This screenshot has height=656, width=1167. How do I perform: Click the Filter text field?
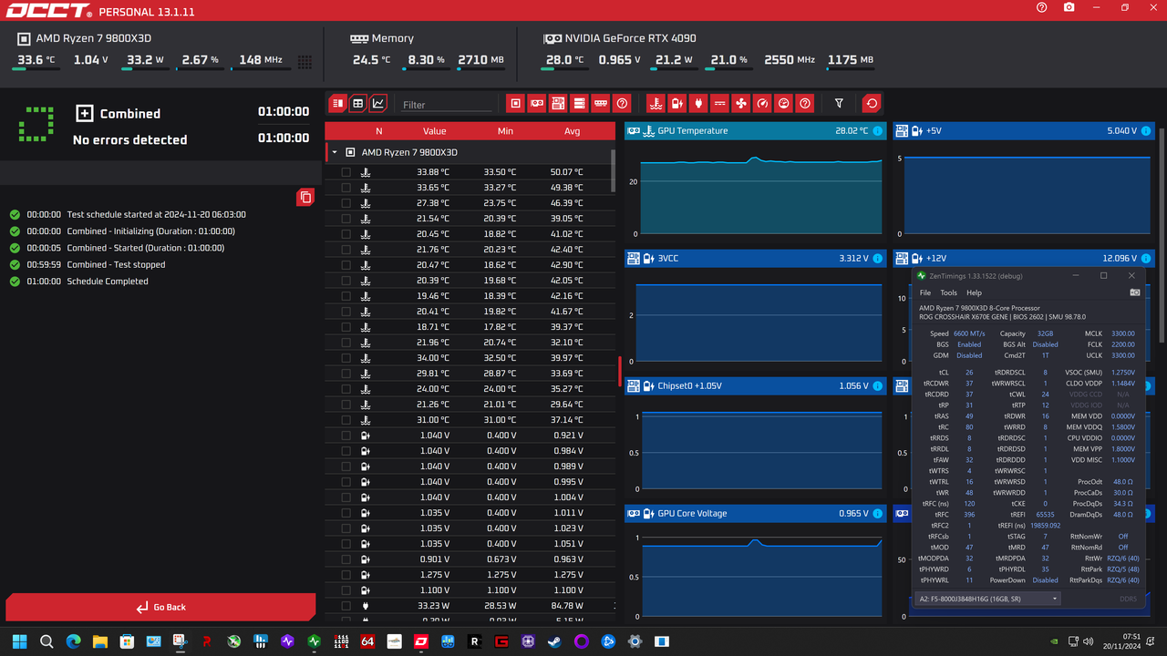tap(447, 105)
